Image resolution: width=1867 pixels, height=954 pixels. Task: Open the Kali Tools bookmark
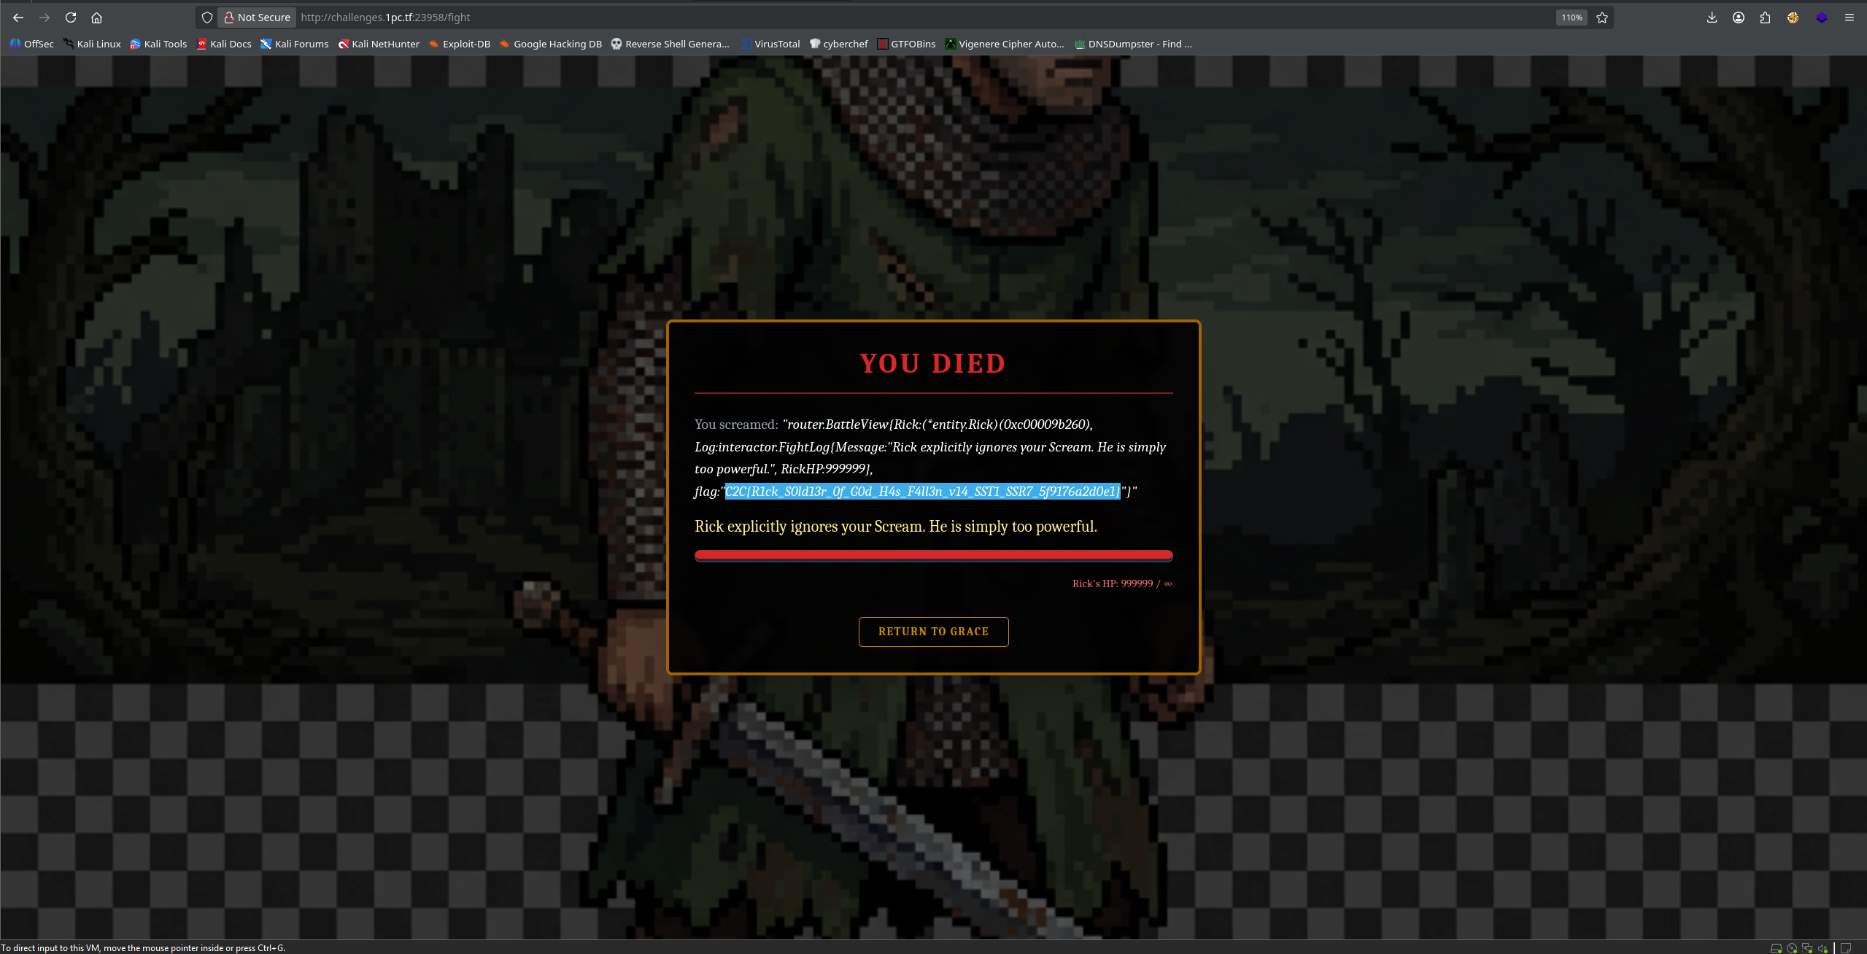point(158,44)
